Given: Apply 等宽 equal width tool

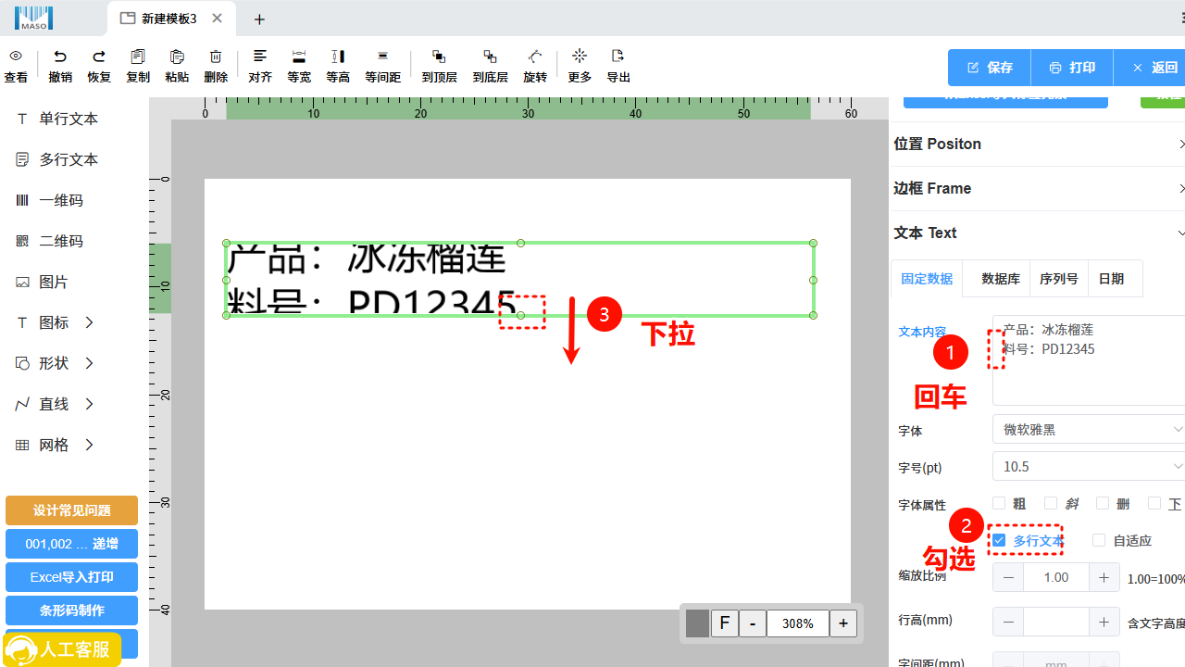Looking at the screenshot, I should coord(299,57).
